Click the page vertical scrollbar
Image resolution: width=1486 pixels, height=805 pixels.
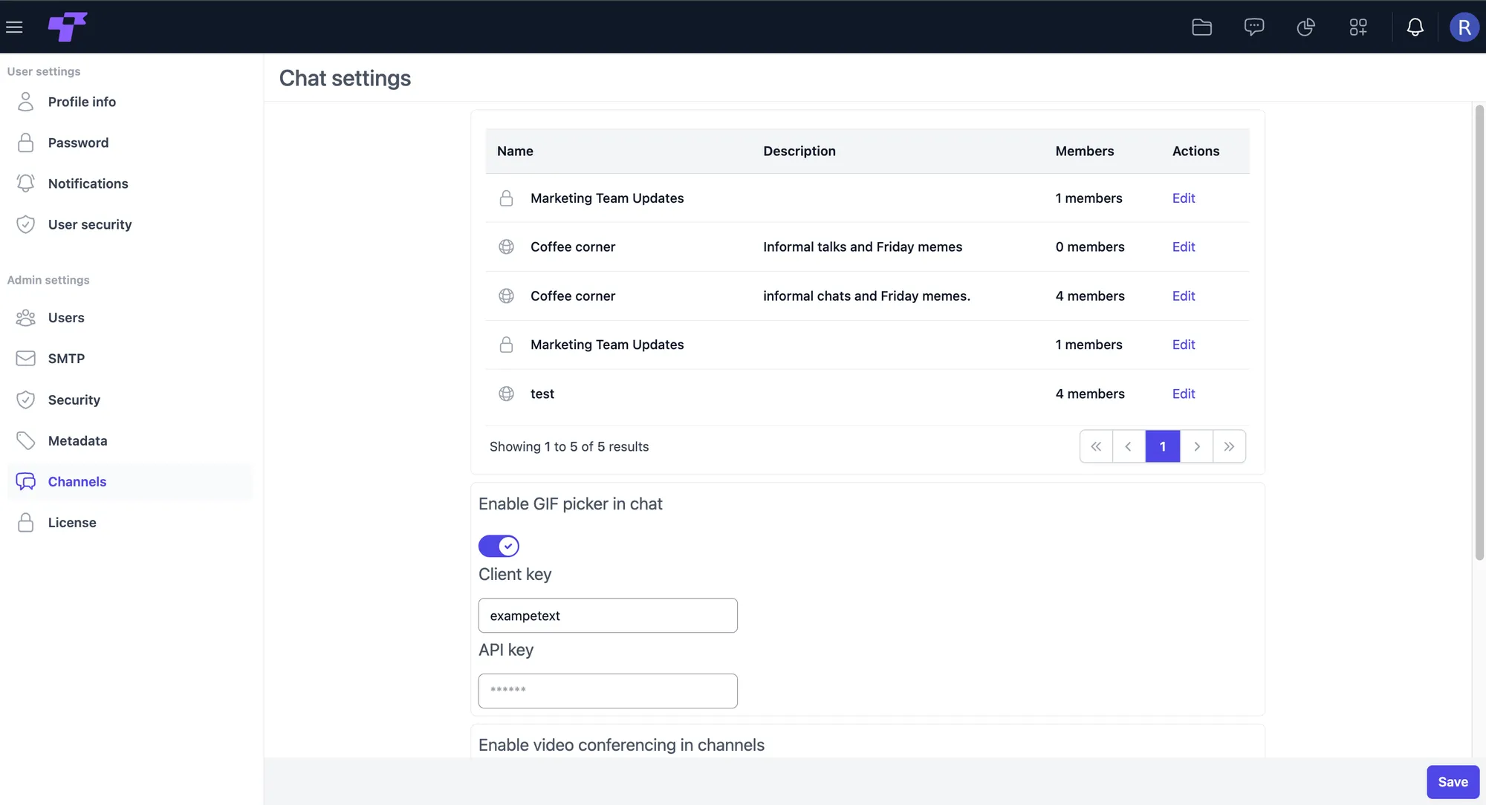pos(1479,332)
